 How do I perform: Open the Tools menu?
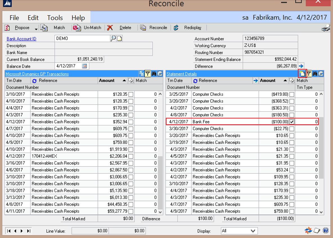(x=55, y=18)
